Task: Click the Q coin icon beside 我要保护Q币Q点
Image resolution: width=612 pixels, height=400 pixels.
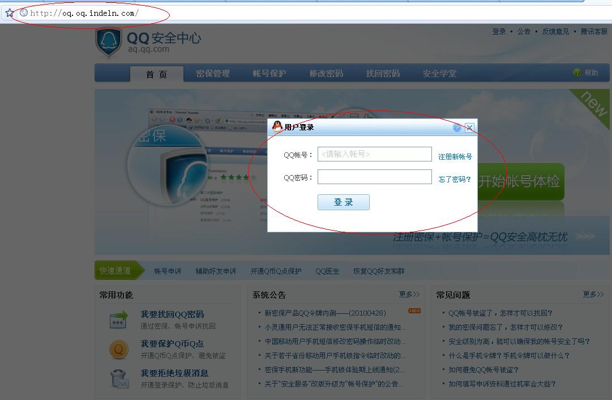Action: click(x=119, y=349)
